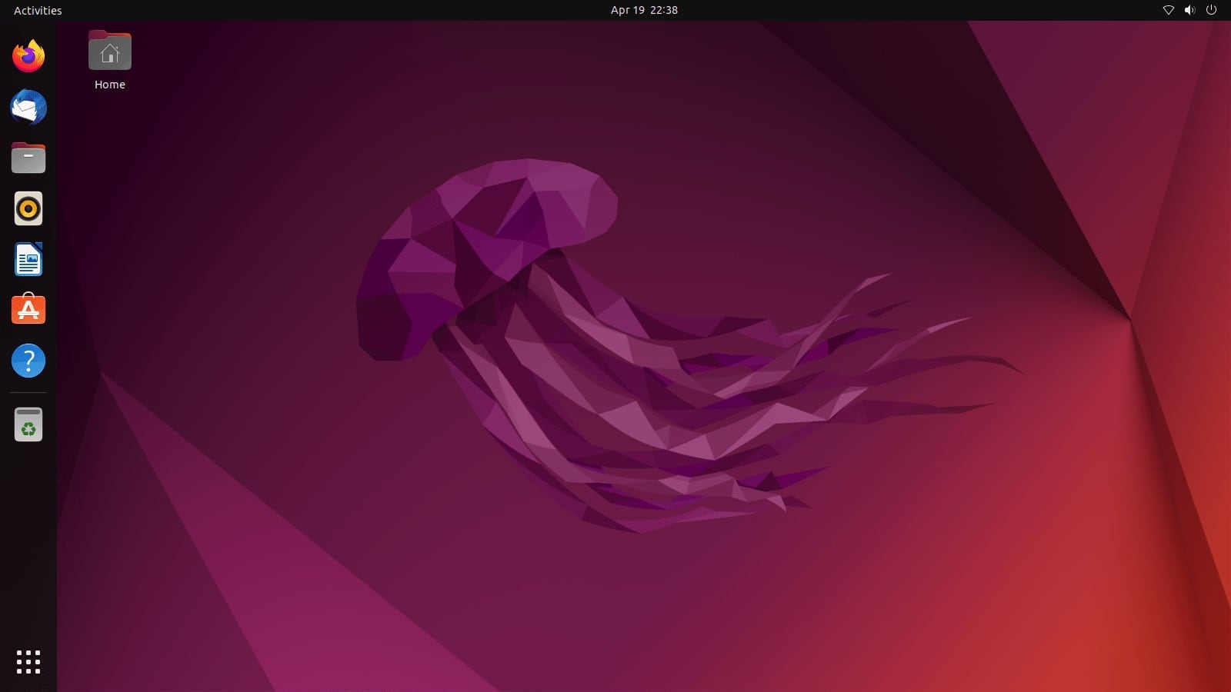Image resolution: width=1231 pixels, height=692 pixels.
Task: Open Firefox from the dock
Action: coord(28,55)
